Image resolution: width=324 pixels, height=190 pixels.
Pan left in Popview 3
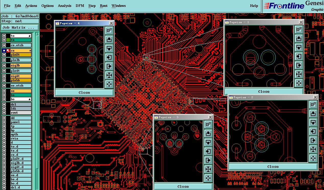coord(208,151)
